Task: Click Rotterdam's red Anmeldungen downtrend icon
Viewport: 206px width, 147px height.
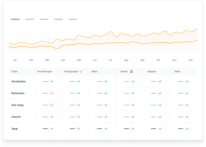Action: click(51, 93)
